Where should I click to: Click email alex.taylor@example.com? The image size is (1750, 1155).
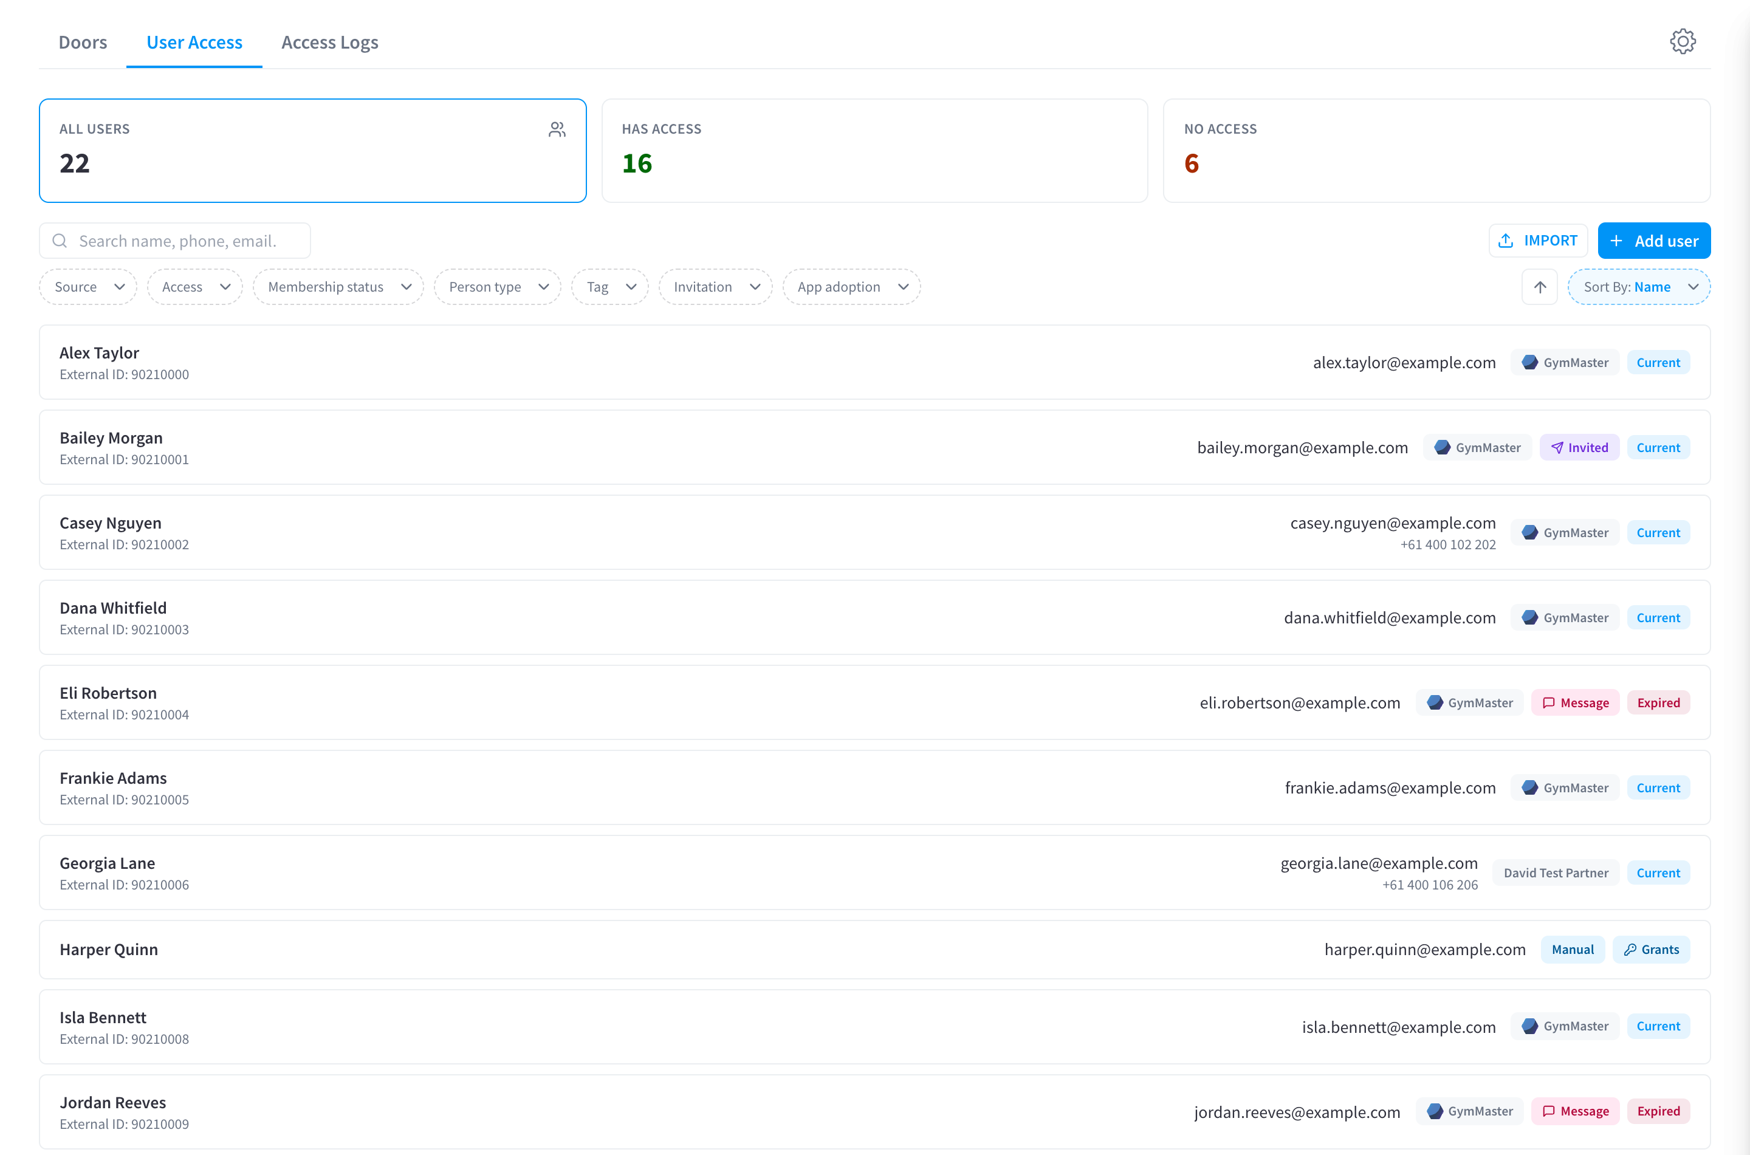1404,362
